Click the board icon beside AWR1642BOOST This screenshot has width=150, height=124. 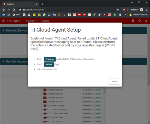(x=45, y=98)
